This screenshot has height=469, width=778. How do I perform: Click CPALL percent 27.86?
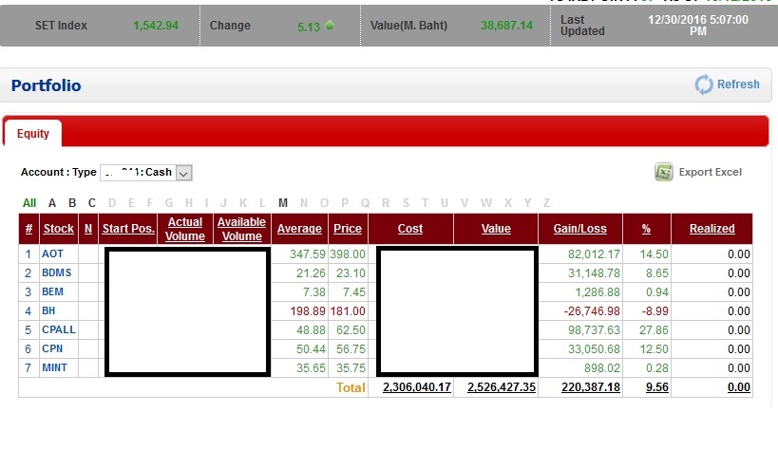point(654,330)
